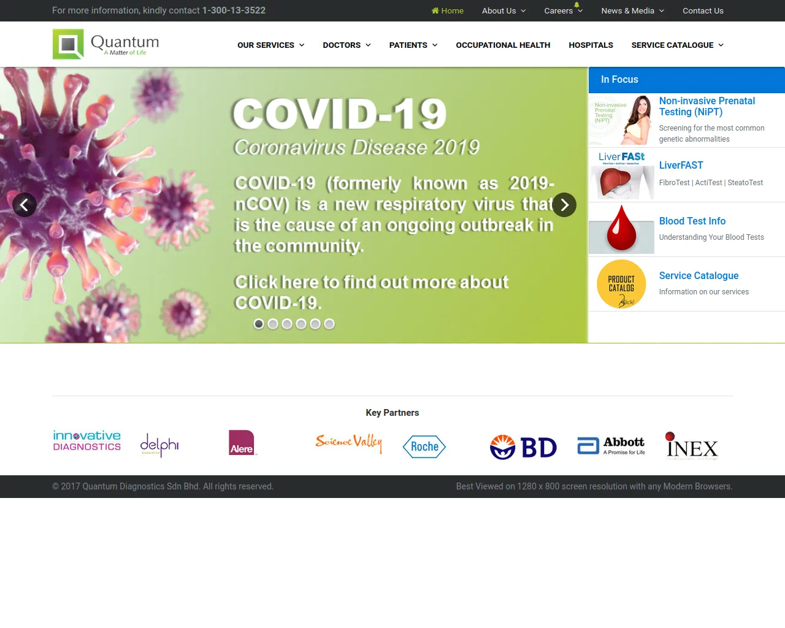Open the LiverFAST link
785x628 pixels.
(x=681, y=165)
